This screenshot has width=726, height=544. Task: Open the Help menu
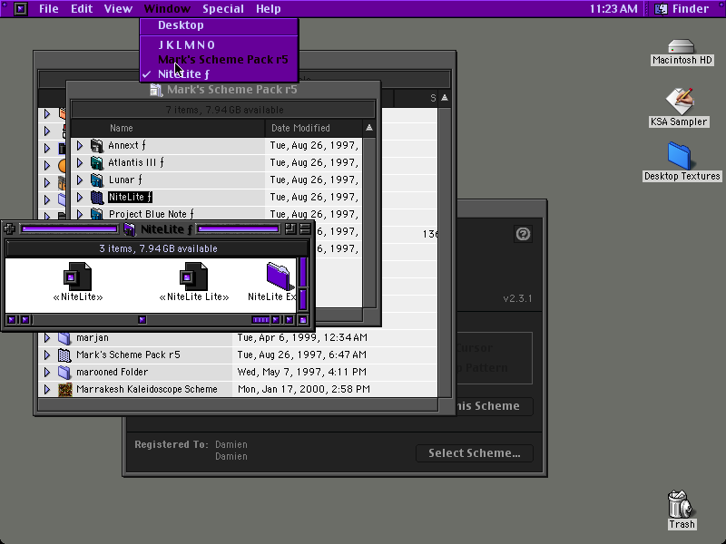pos(268,9)
